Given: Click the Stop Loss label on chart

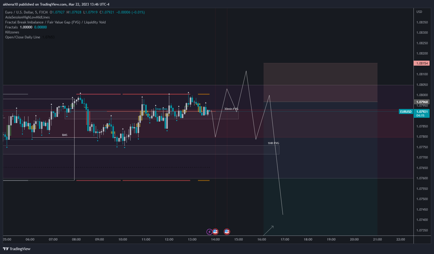Looking at the screenshot, I should 161,109.
